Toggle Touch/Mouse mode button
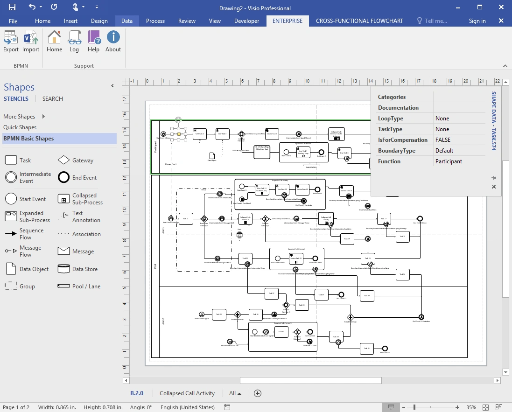The width and height of the screenshot is (512, 412). tap(76, 7)
